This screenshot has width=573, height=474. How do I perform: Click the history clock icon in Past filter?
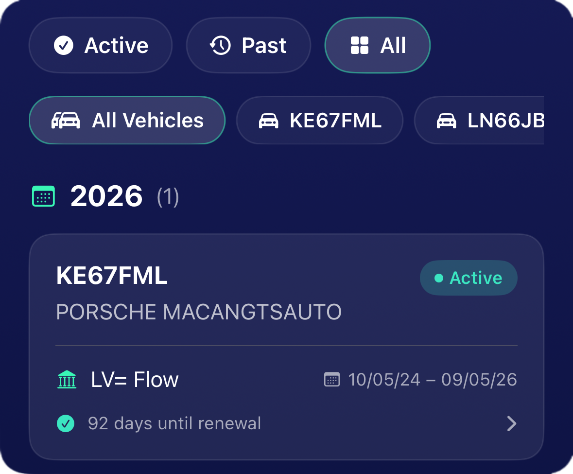[x=220, y=46]
